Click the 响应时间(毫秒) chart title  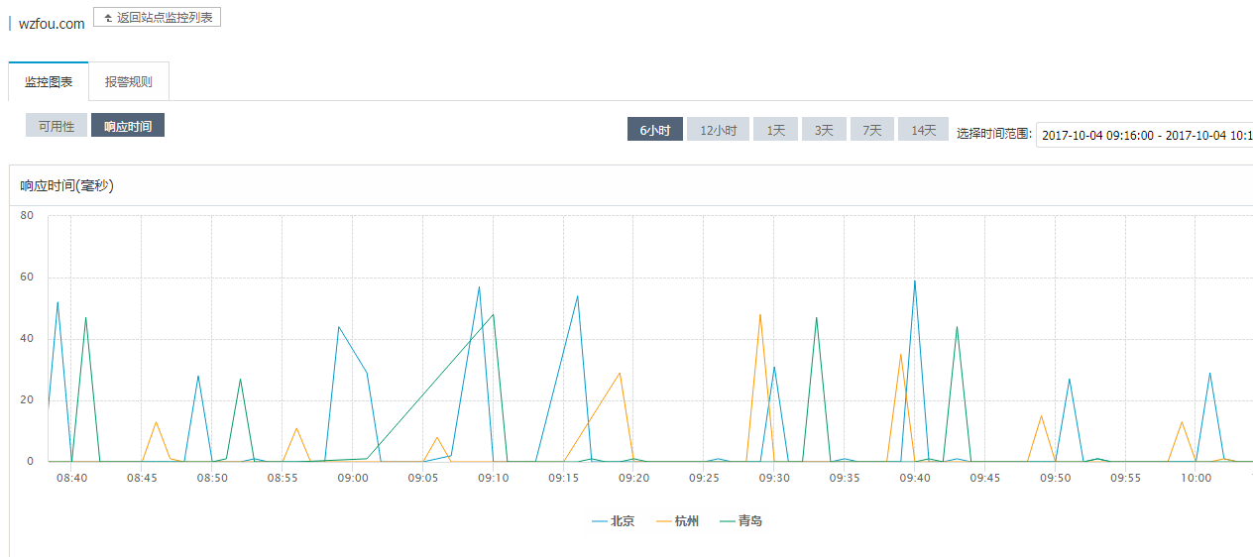tap(66, 185)
